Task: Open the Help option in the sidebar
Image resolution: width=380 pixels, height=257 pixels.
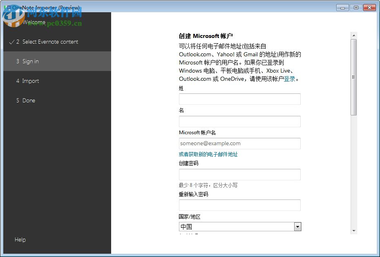Action: pos(20,239)
